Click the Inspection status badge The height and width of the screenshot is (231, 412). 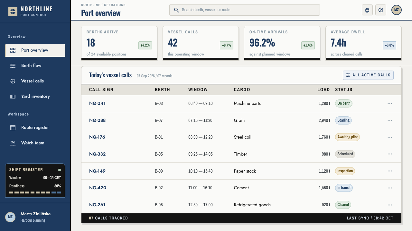pos(345,171)
